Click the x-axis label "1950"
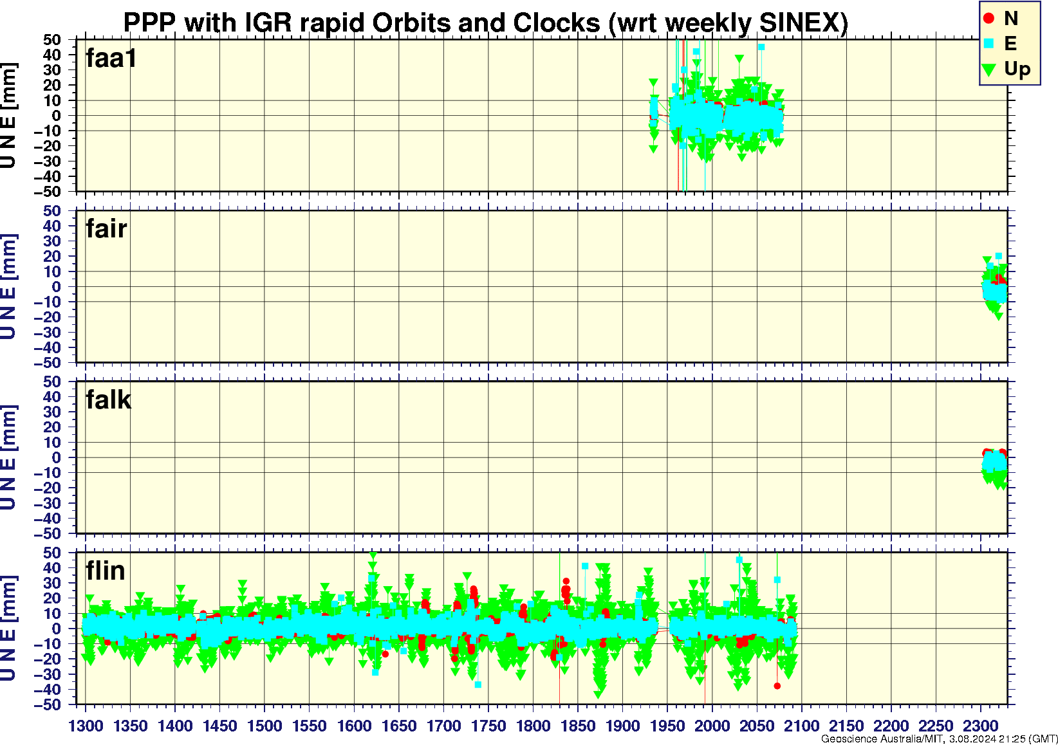 pyautogui.click(x=667, y=726)
